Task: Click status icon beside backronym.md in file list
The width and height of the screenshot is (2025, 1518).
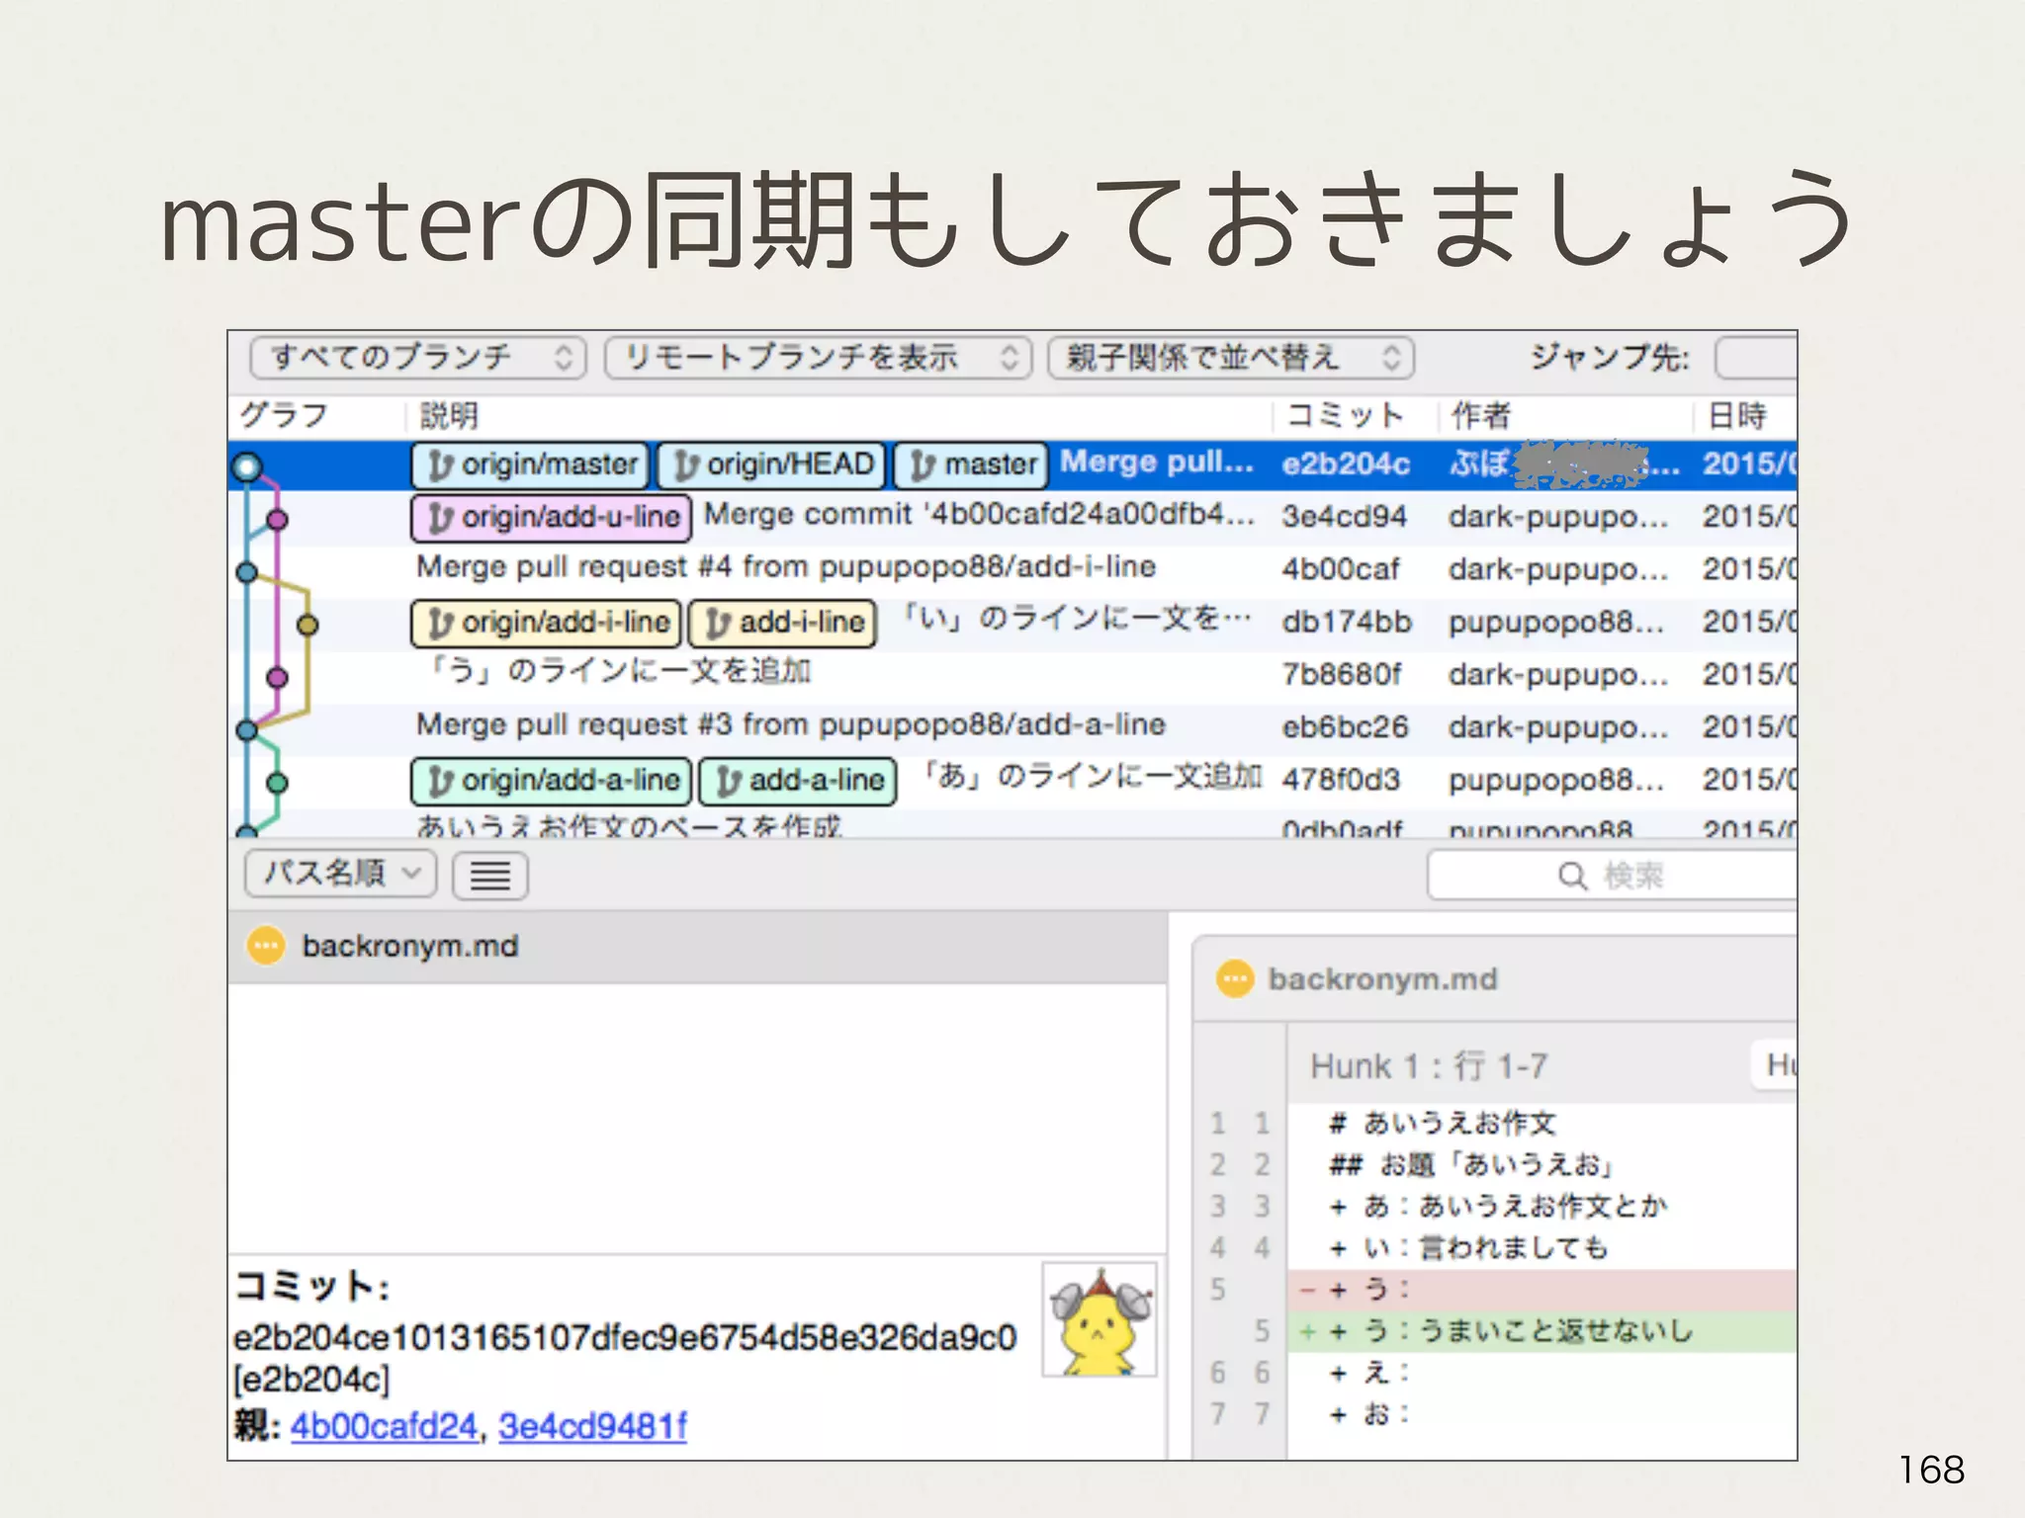Action: point(265,946)
